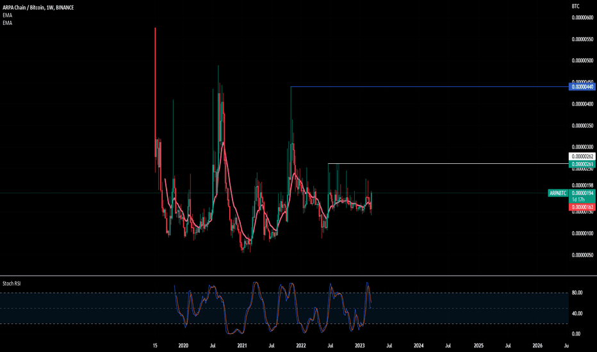This screenshot has height=352, width=597.
Task: Select the red 0.00000163 price label
Action: (x=582, y=207)
